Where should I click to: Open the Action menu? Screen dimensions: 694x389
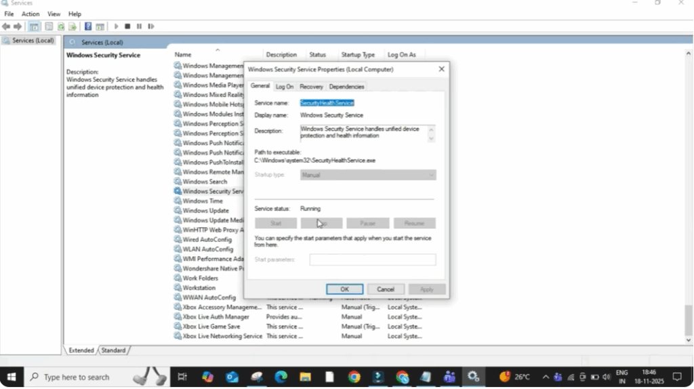click(x=30, y=14)
